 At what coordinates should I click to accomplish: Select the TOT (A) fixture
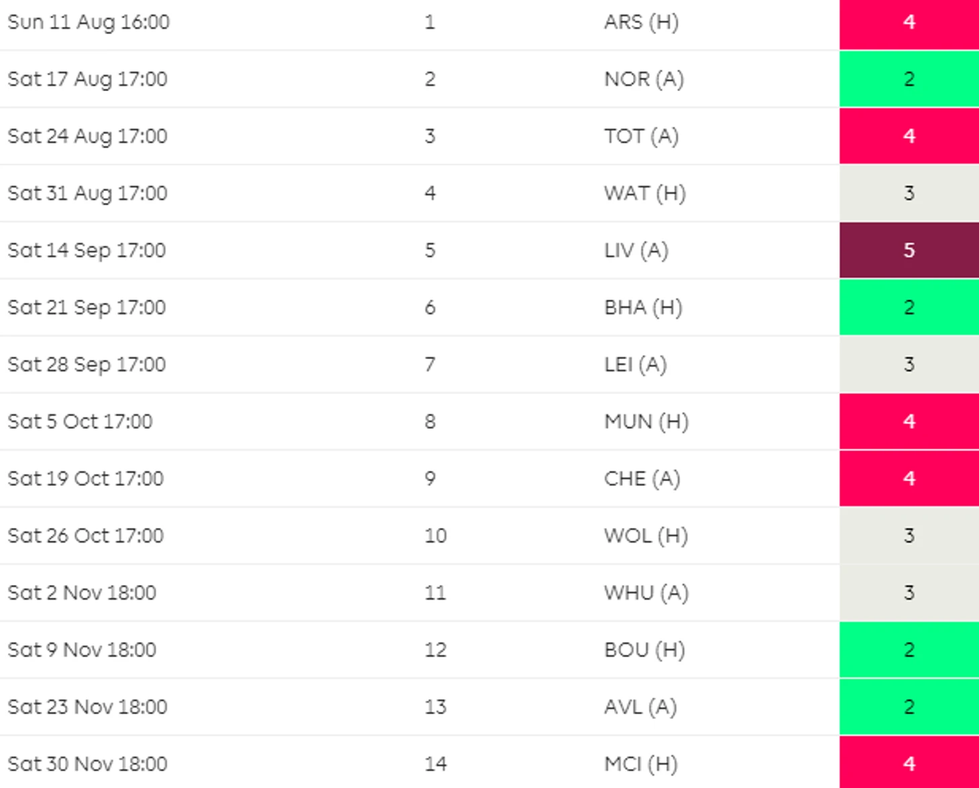click(641, 136)
